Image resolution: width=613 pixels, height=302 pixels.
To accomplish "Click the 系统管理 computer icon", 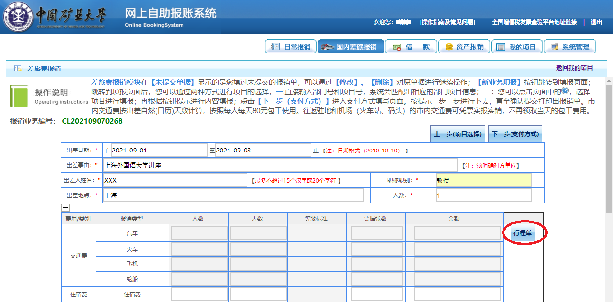I will point(554,47).
